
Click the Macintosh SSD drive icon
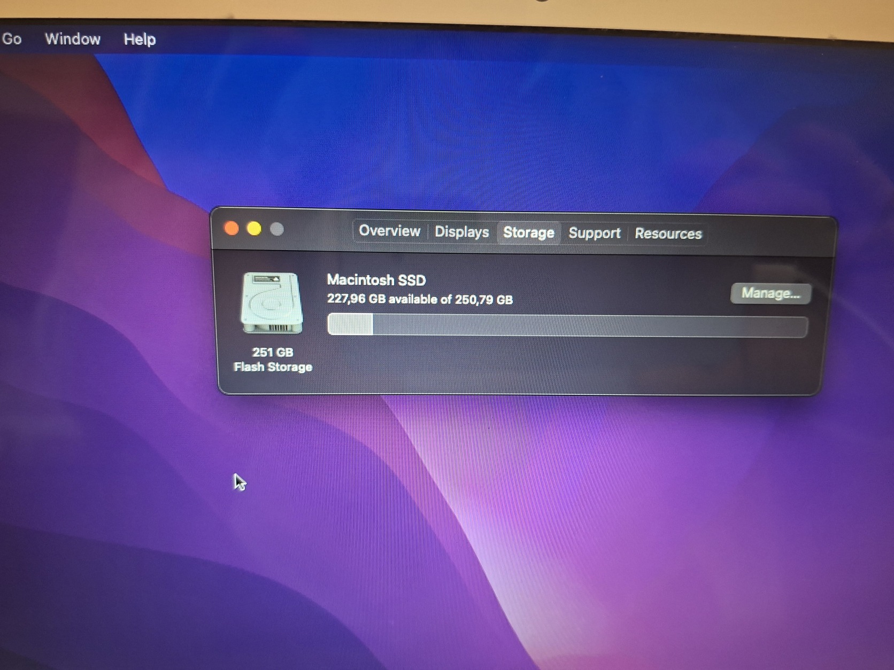(272, 302)
